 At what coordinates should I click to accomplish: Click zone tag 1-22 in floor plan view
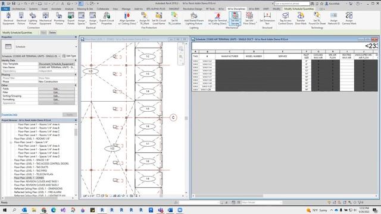(112, 149)
